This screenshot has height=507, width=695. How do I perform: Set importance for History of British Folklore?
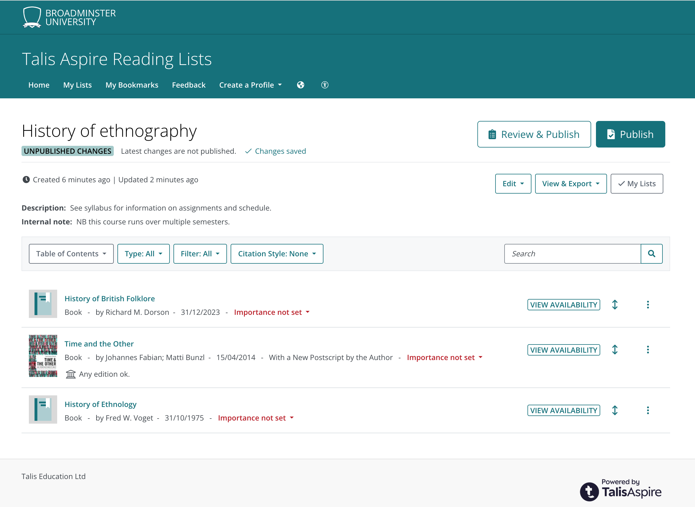coord(272,312)
